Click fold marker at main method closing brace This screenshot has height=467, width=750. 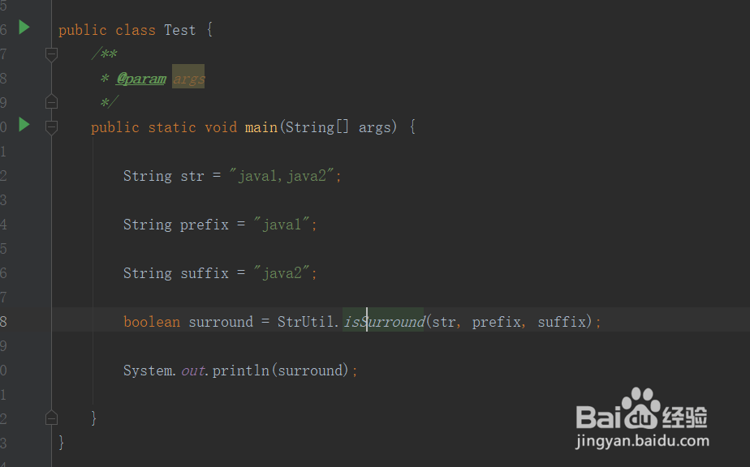(x=52, y=418)
